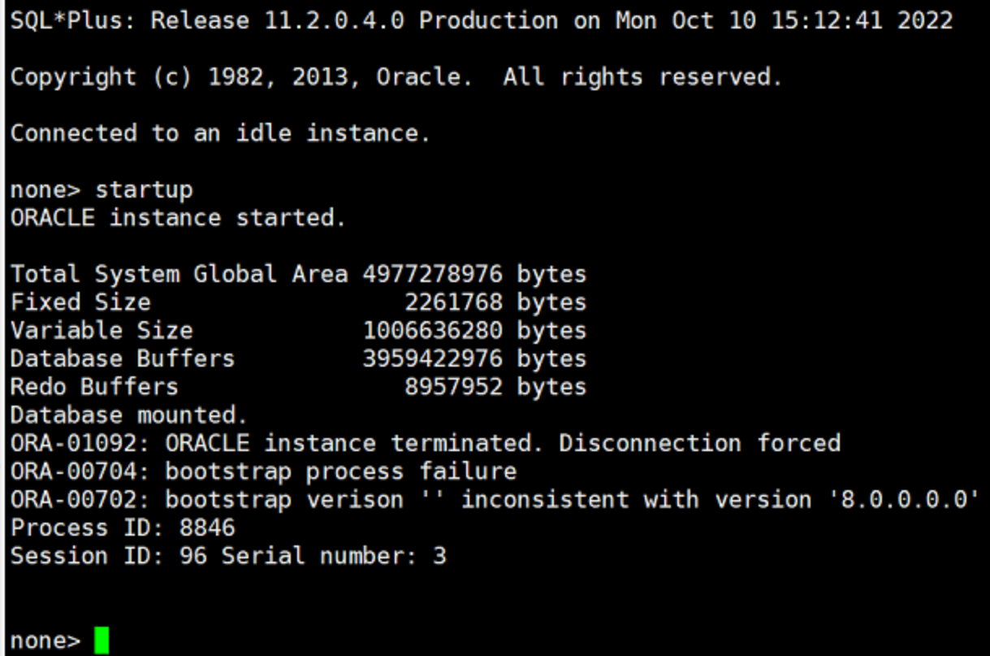
Task: Click 'Connected to an idle instance.' text
Action: coord(219,133)
